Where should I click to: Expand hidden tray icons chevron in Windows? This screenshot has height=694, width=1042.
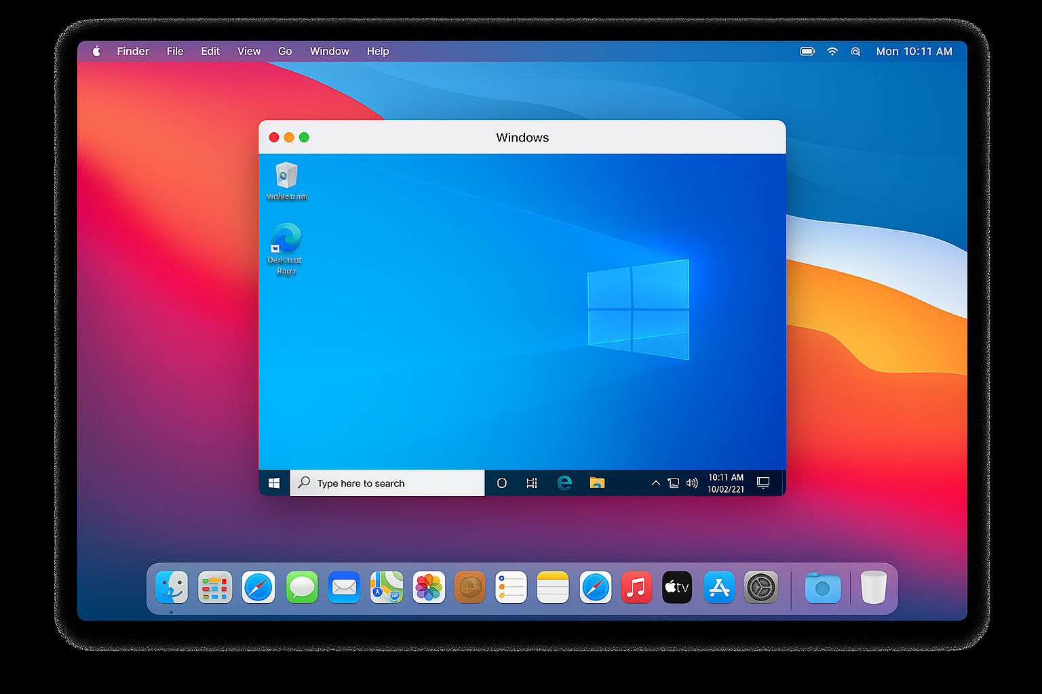(655, 483)
